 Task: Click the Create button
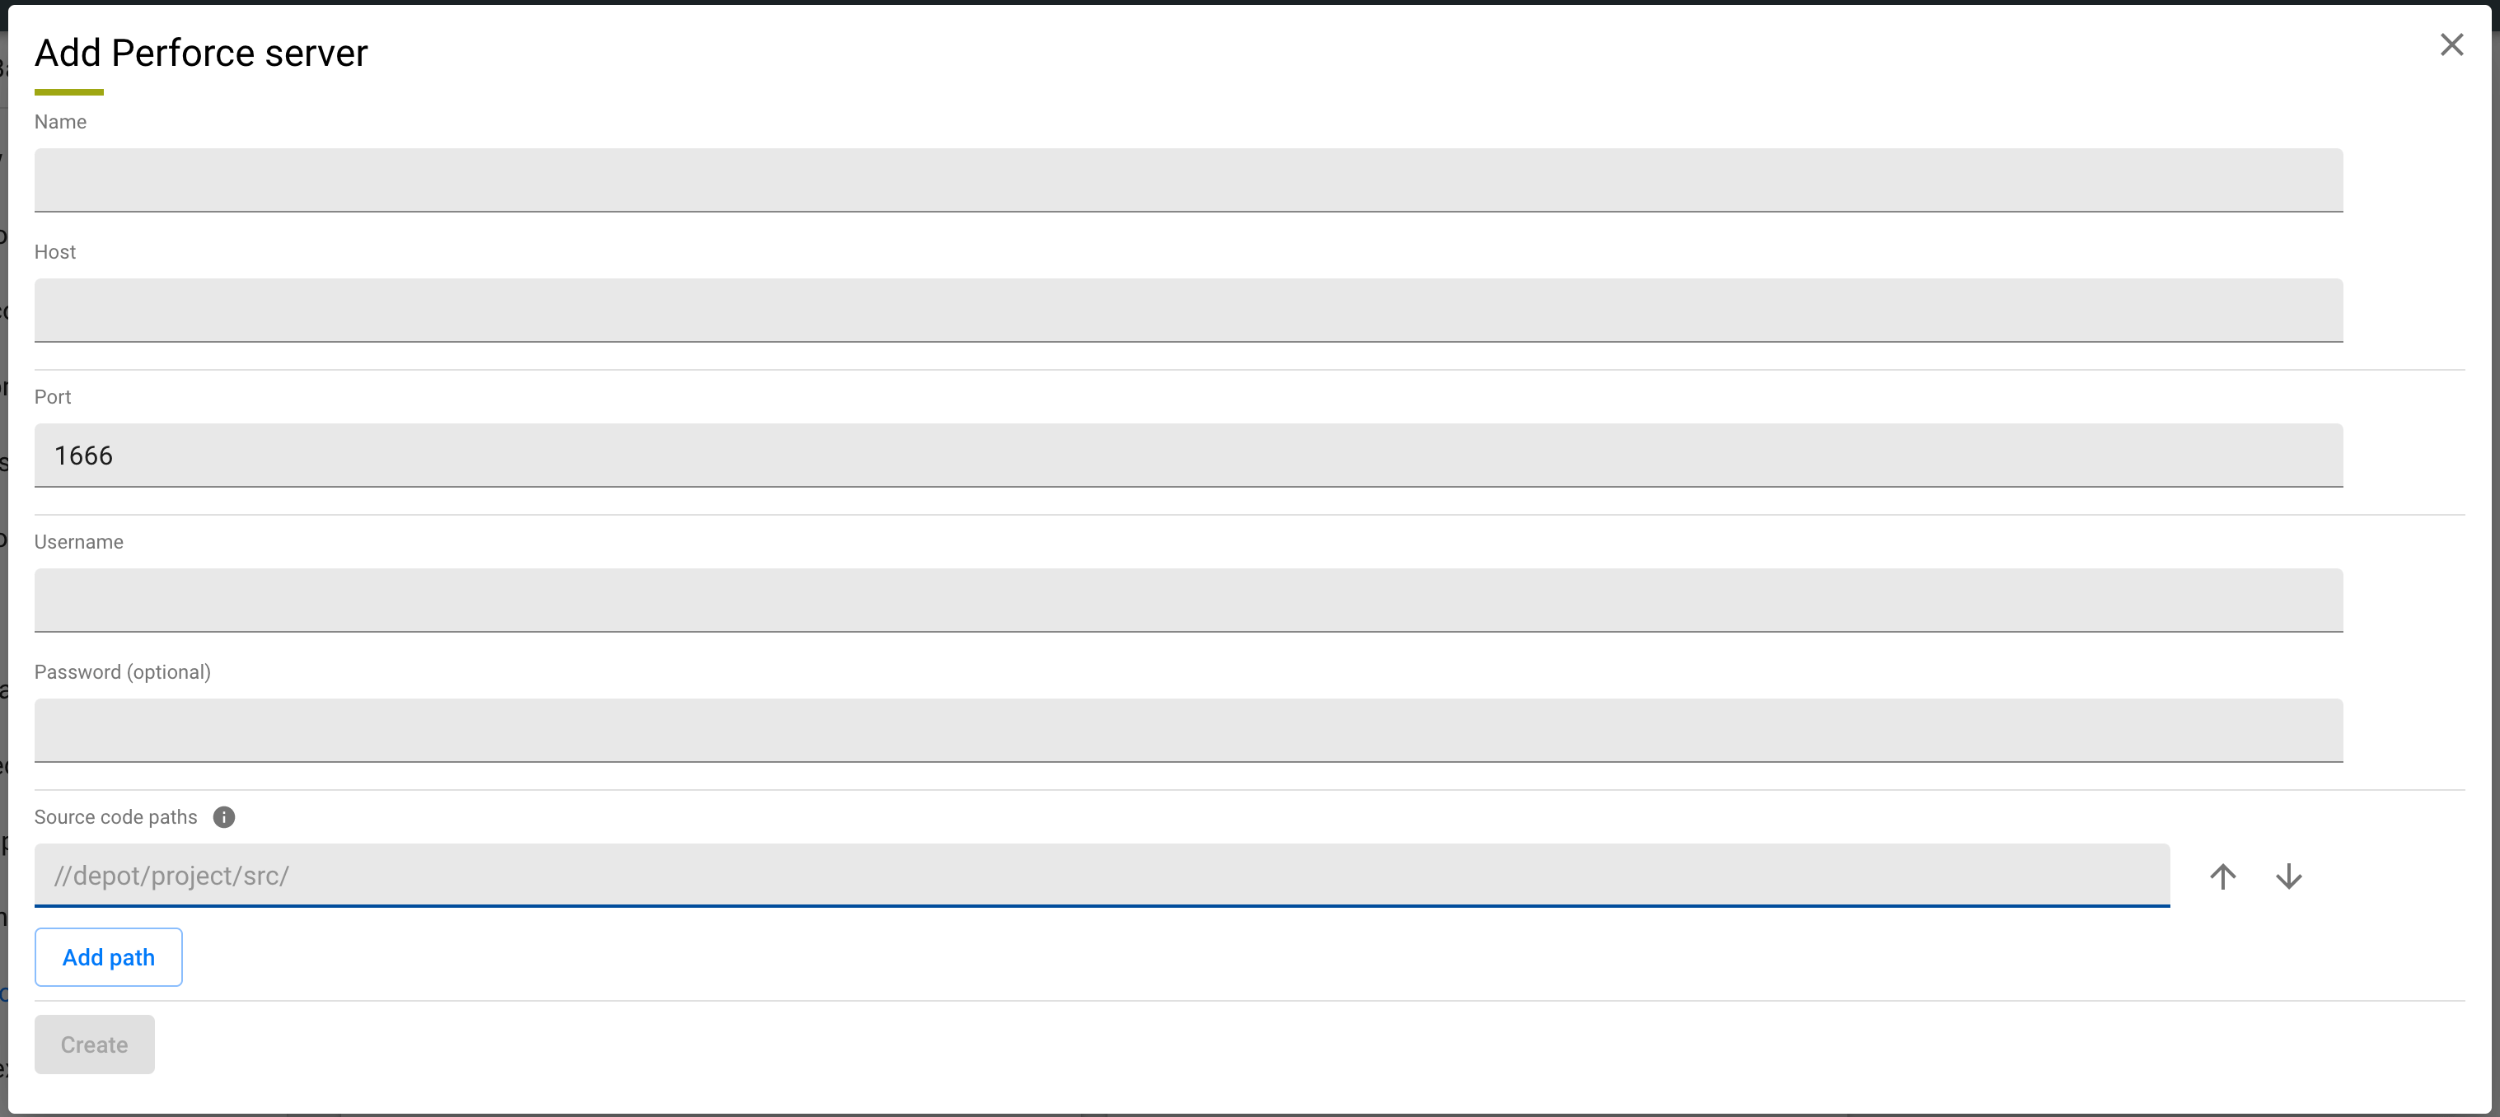pos(94,1045)
